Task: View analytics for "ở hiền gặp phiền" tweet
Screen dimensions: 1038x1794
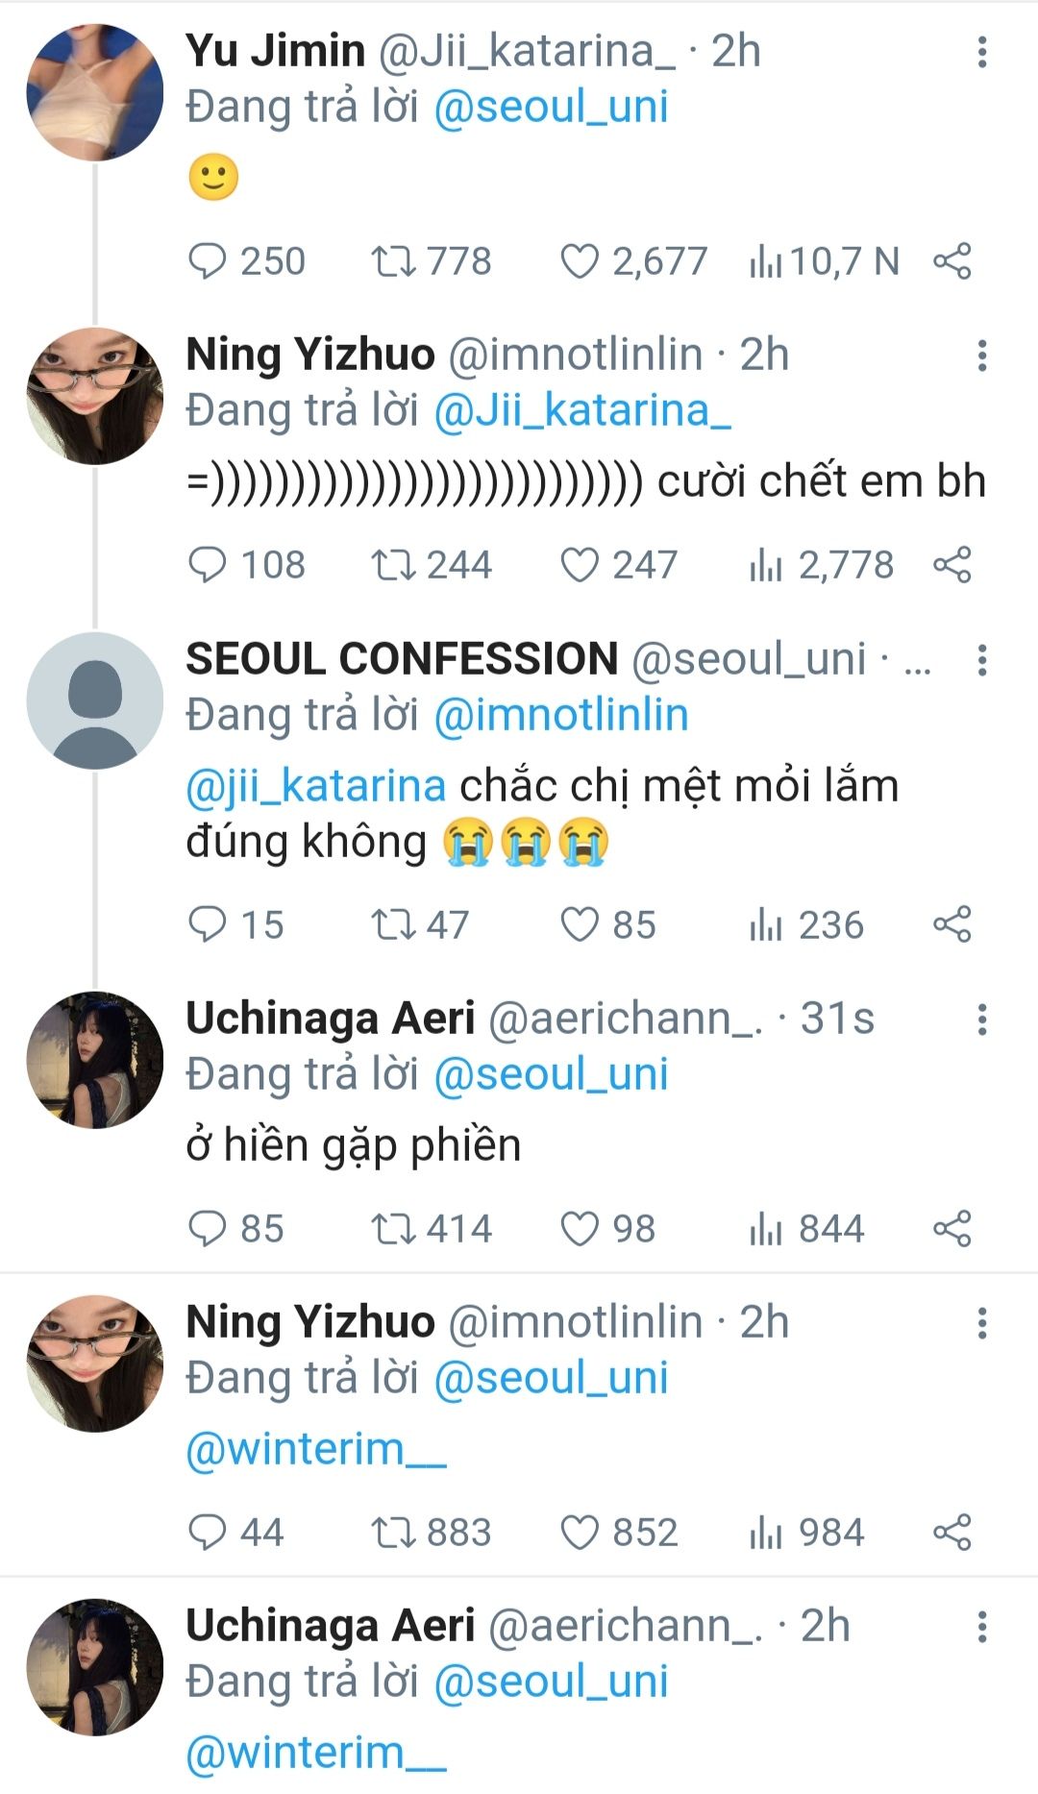Action: [x=766, y=1229]
